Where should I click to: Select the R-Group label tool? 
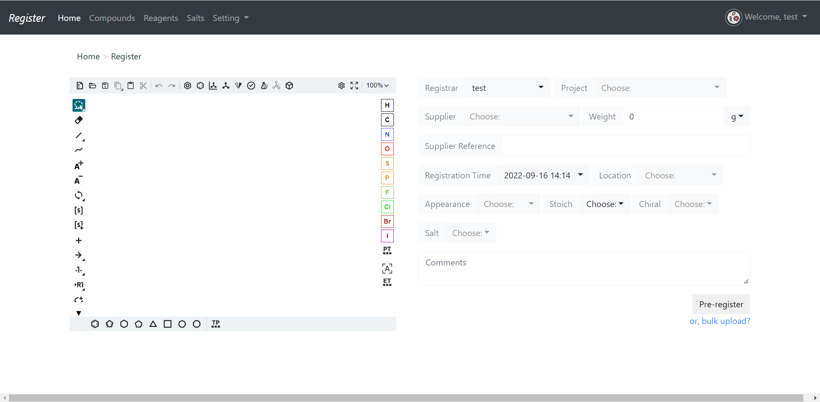coord(79,285)
